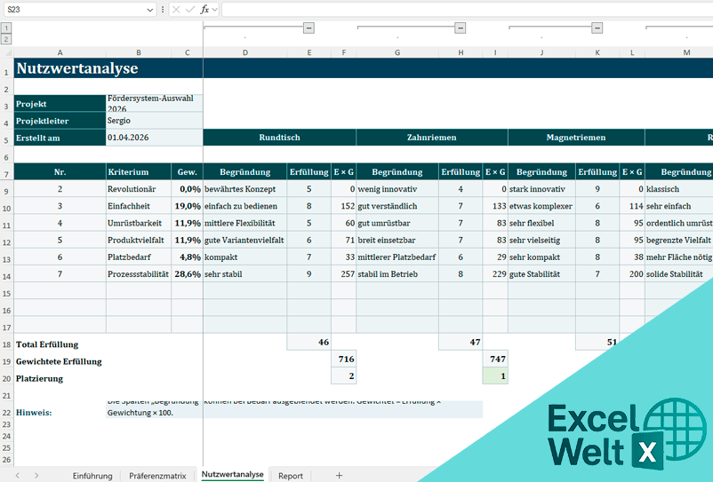Collapse the Rundtisch column group
The height and width of the screenshot is (482, 713).
(308, 28)
